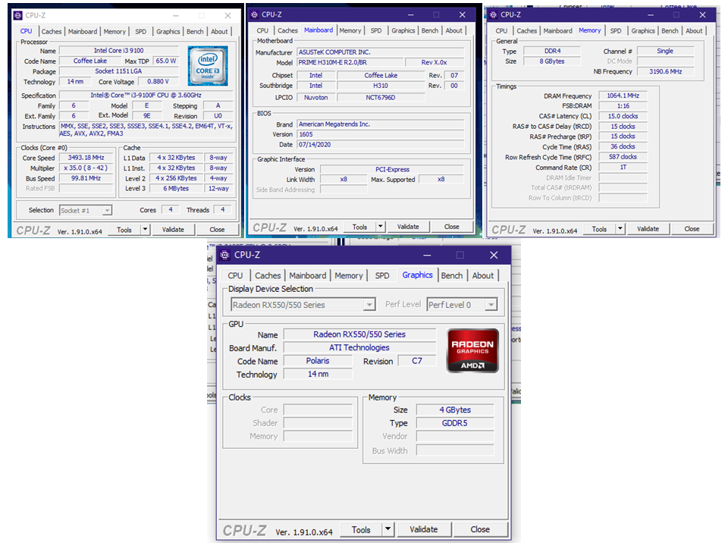Click the memory Type value DDR4
Screen dimensions: 728x546
(552, 51)
